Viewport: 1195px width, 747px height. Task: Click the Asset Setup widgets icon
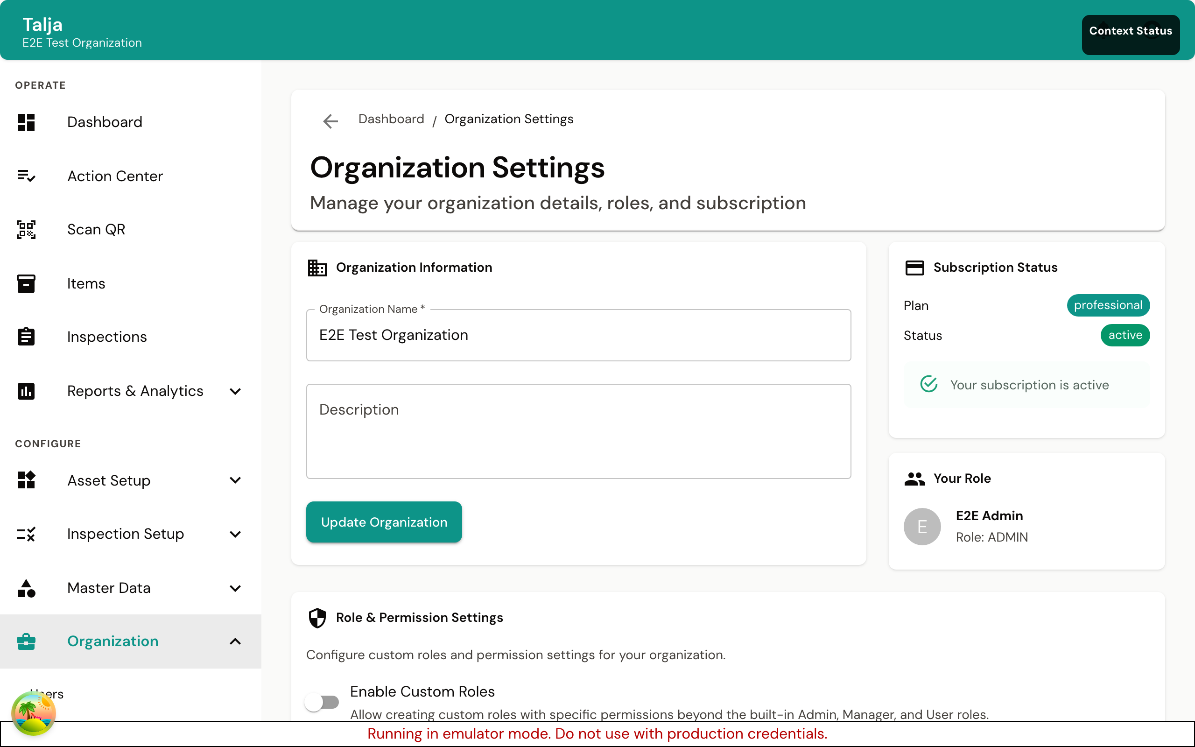point(26,480)
